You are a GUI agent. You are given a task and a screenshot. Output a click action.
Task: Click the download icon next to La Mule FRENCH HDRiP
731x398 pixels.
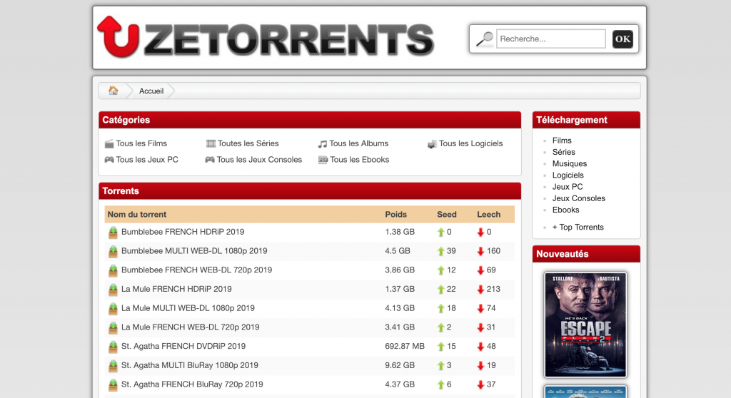click(113, 290)
